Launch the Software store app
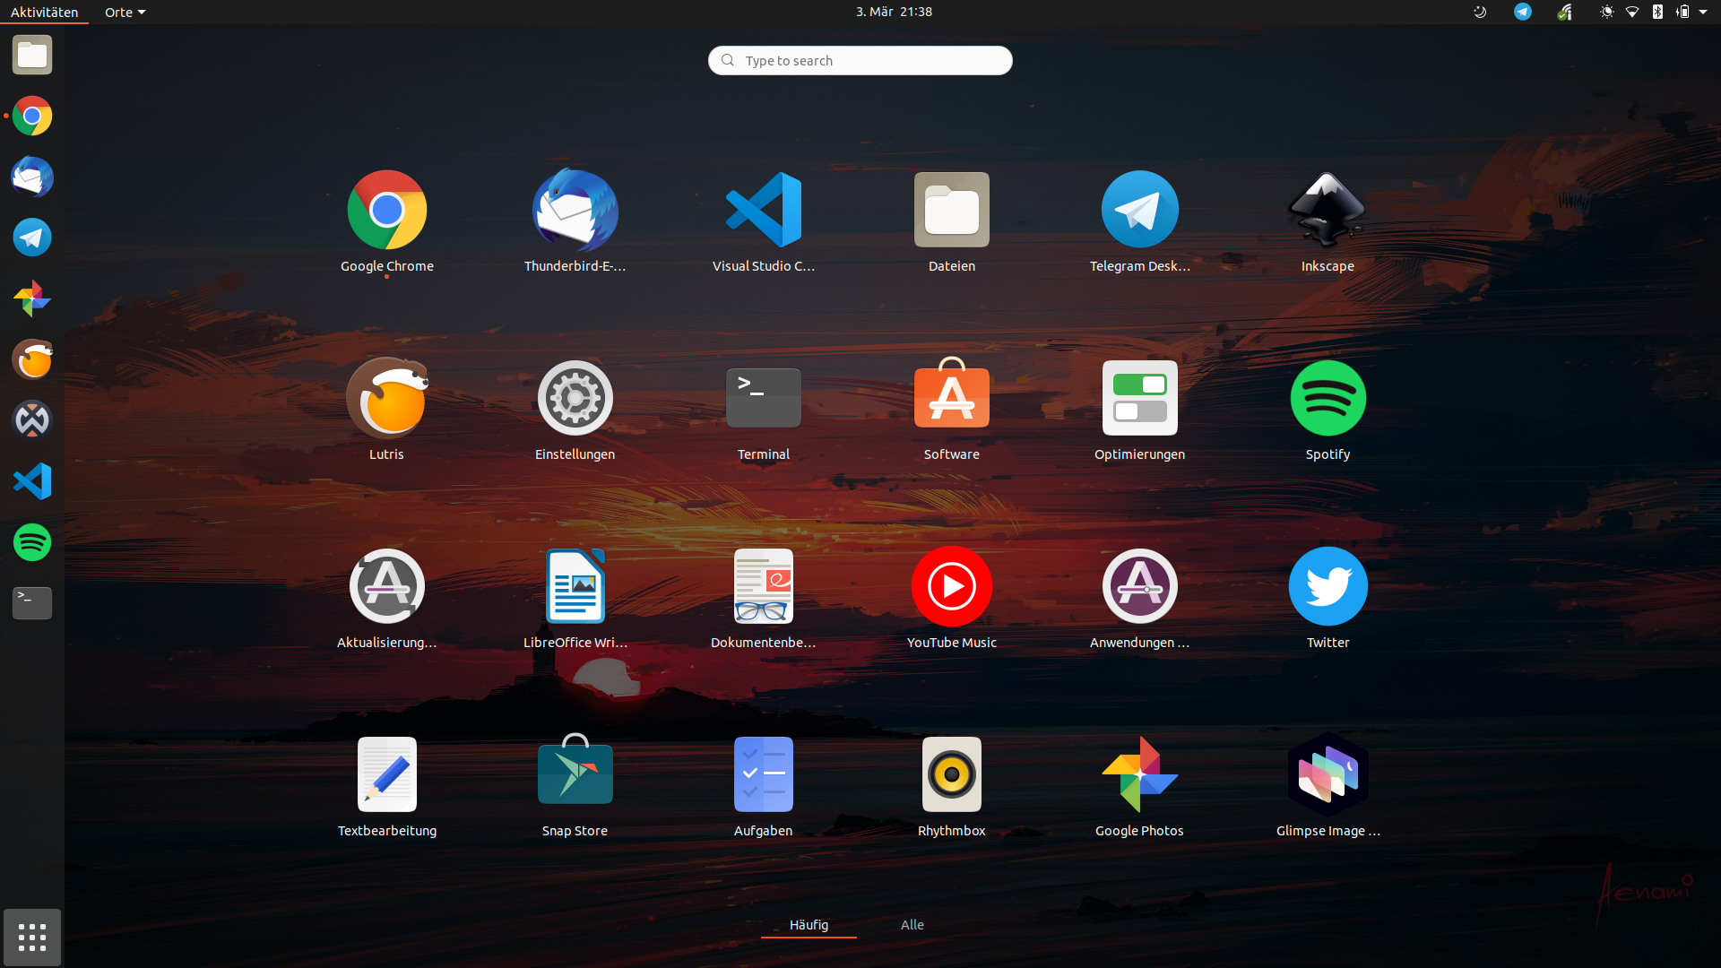This screenshot has width=1721, height=968. coord(952,394)
